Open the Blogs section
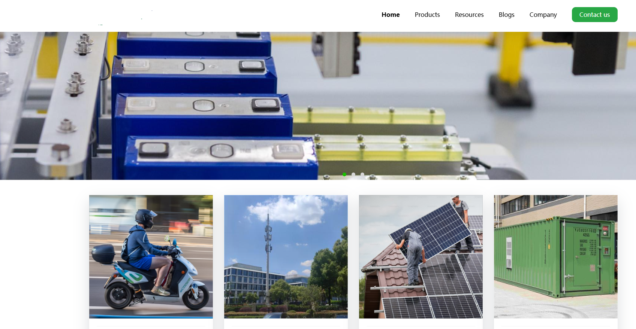This screenshot has height=329, width=636. (x=506, y=15)
